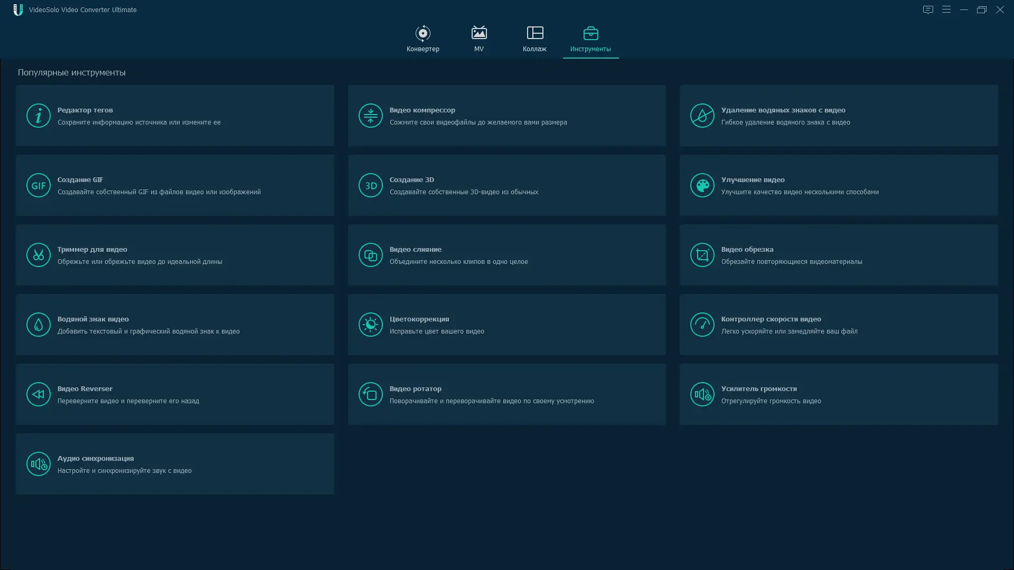1014x570 pixels.
Task: Open the Цветокоррекция sun icon
Action: pyautogui.click(x=370, y=325)
